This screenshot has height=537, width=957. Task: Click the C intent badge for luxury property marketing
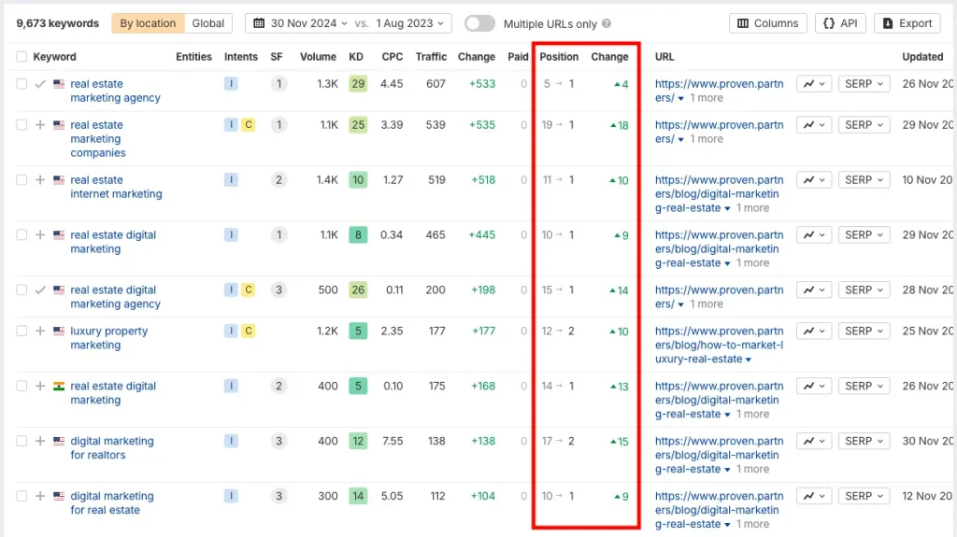tap(248, 331)
